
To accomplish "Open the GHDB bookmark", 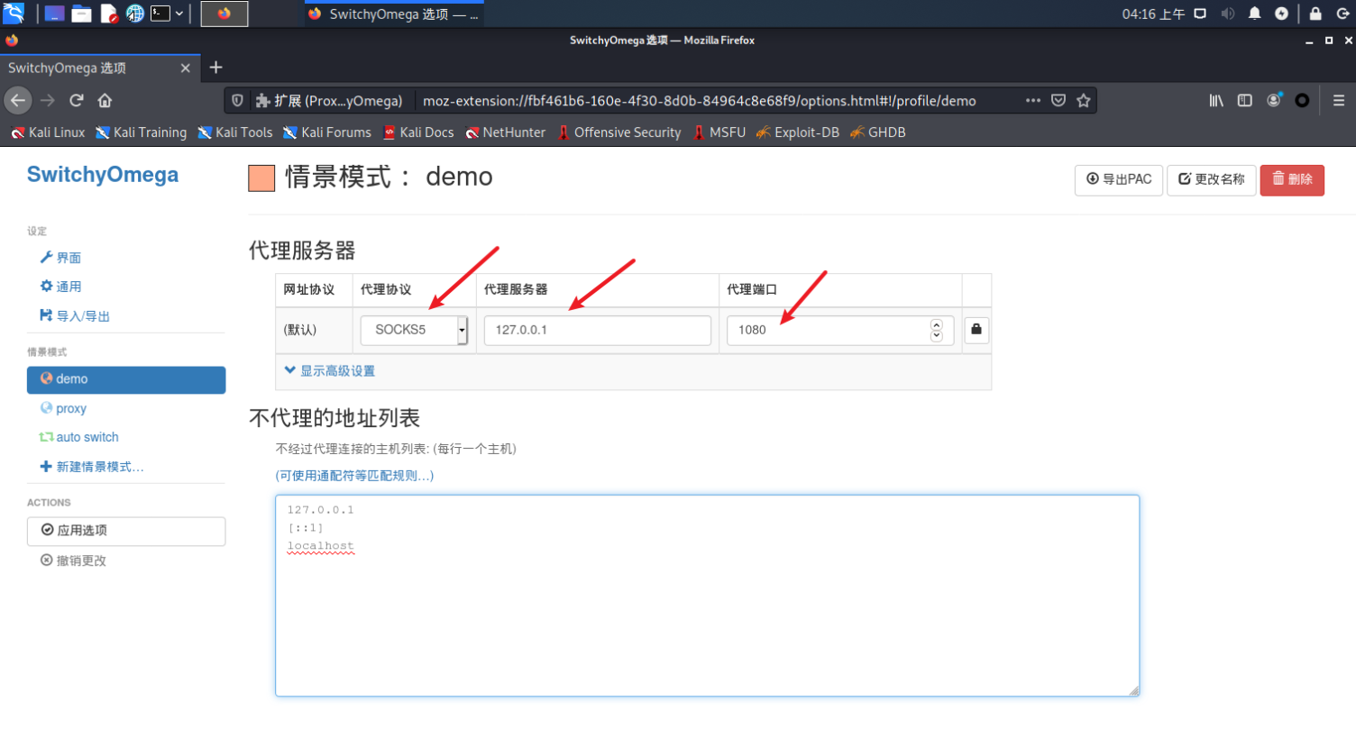I will click(x=877, y=132).
